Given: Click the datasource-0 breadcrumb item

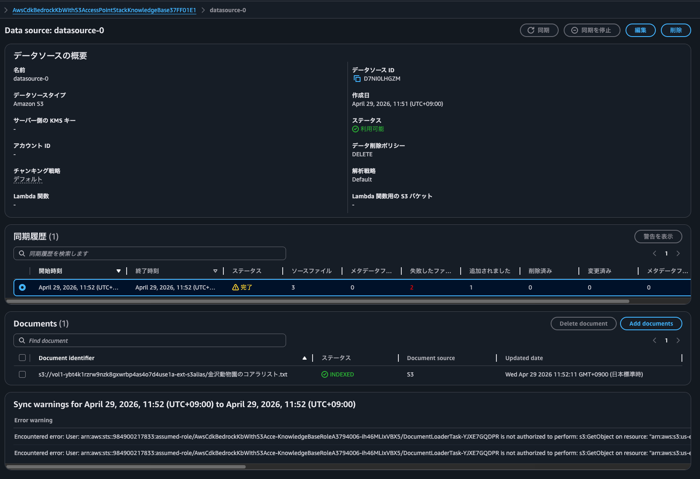Looking at the screenshot, I should (228, 10).
